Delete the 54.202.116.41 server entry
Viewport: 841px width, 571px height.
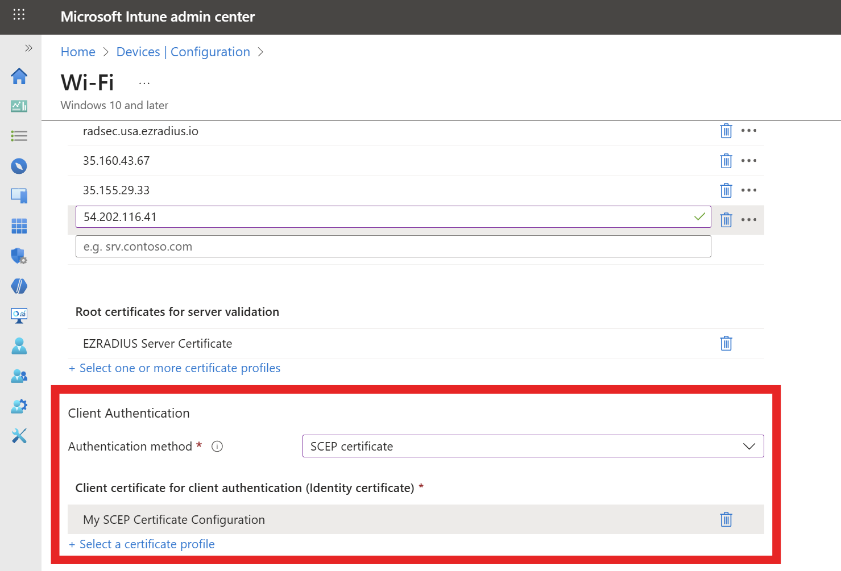click(726, 220)
